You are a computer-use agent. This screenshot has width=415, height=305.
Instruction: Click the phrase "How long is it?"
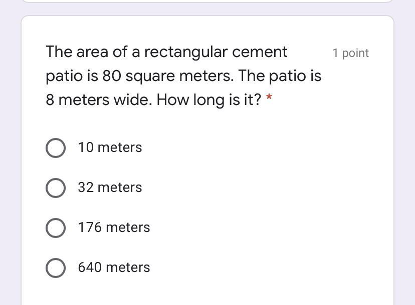point(209,100)
